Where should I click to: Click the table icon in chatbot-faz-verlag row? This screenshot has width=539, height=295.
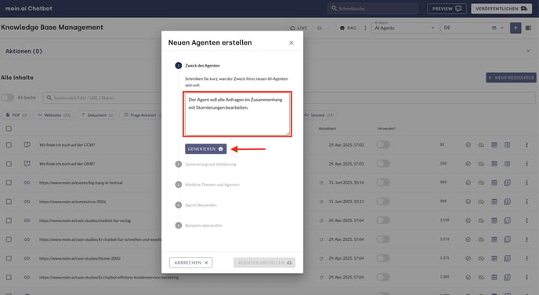click(494, 220)
